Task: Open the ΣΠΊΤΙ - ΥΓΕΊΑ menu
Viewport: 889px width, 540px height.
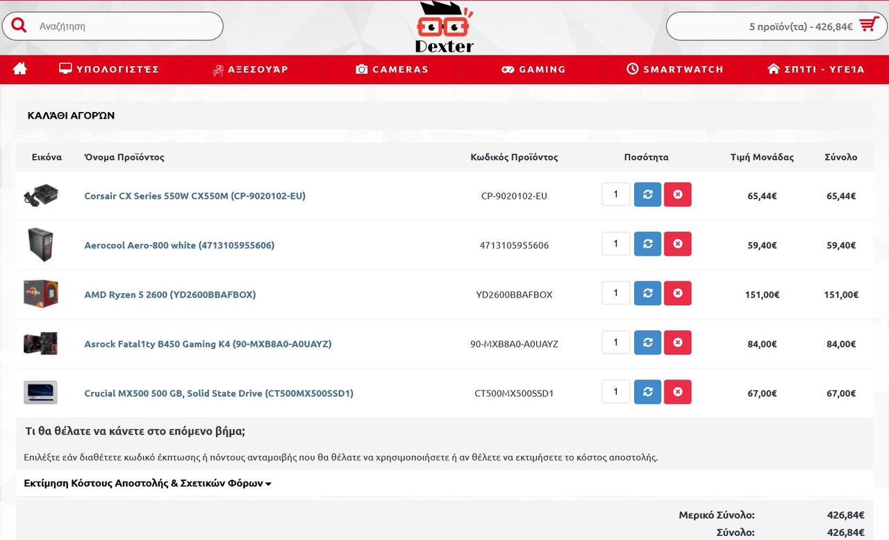Action: click(816, 69)
